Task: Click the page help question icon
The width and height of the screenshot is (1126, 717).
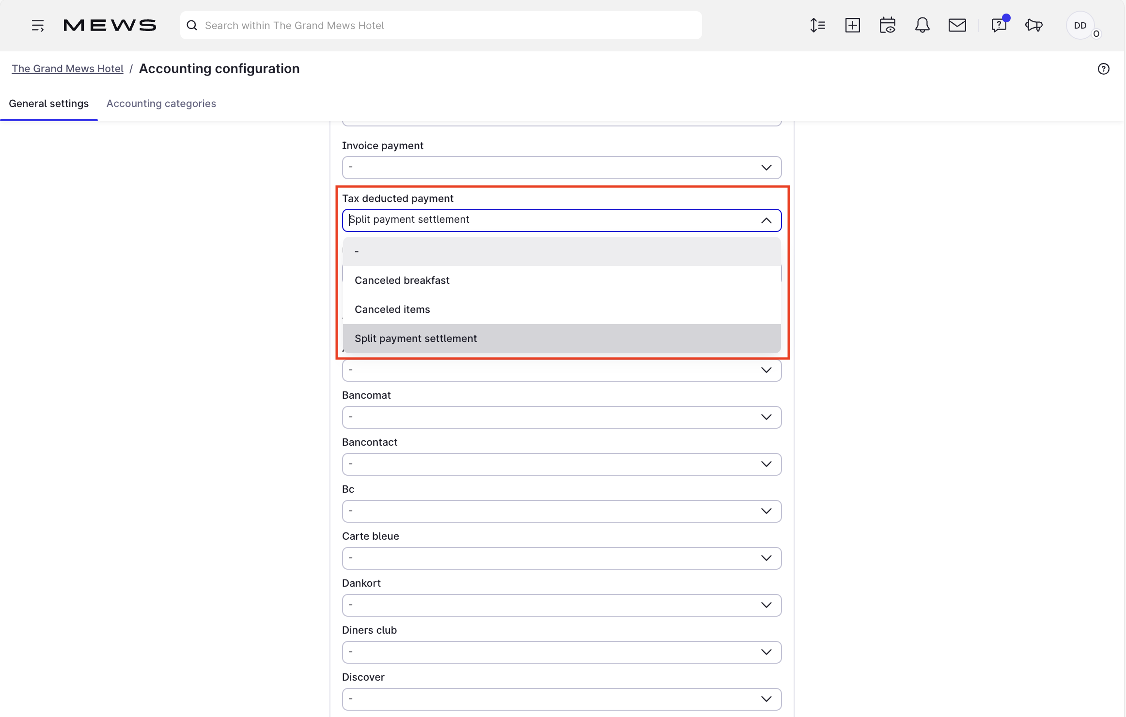Action: [x=1104, y=69]
